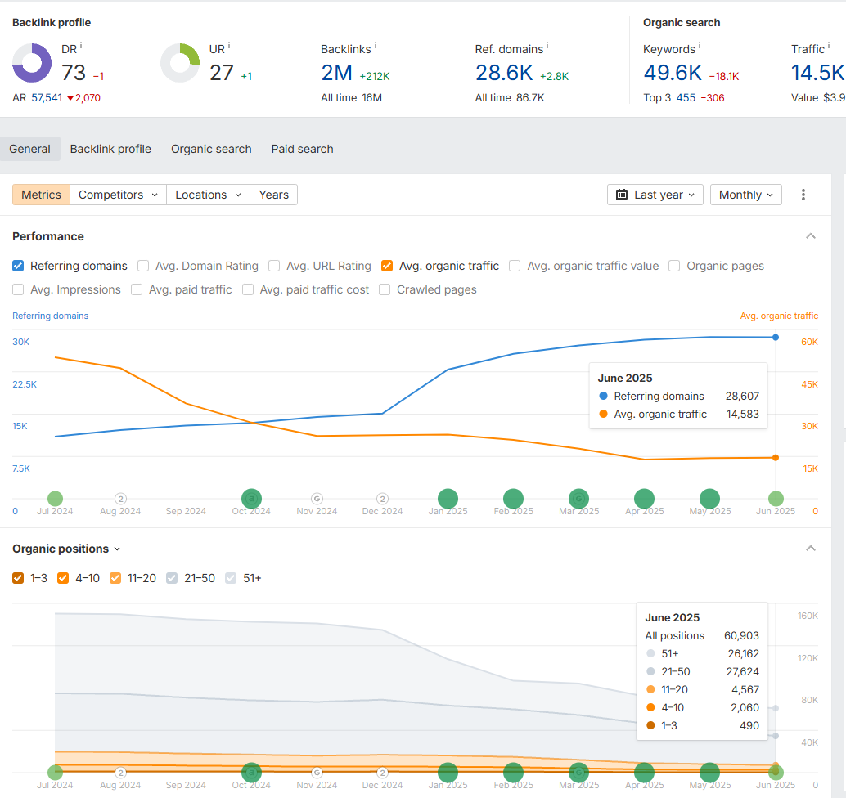The image size is (846, 798).
Task: Open the three-dot more options menu
Action: click(x=803, y=195)
